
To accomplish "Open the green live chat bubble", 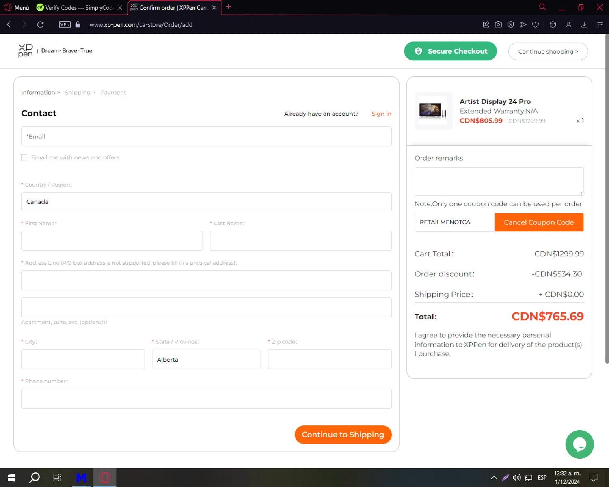I will [x=579, y=444].
